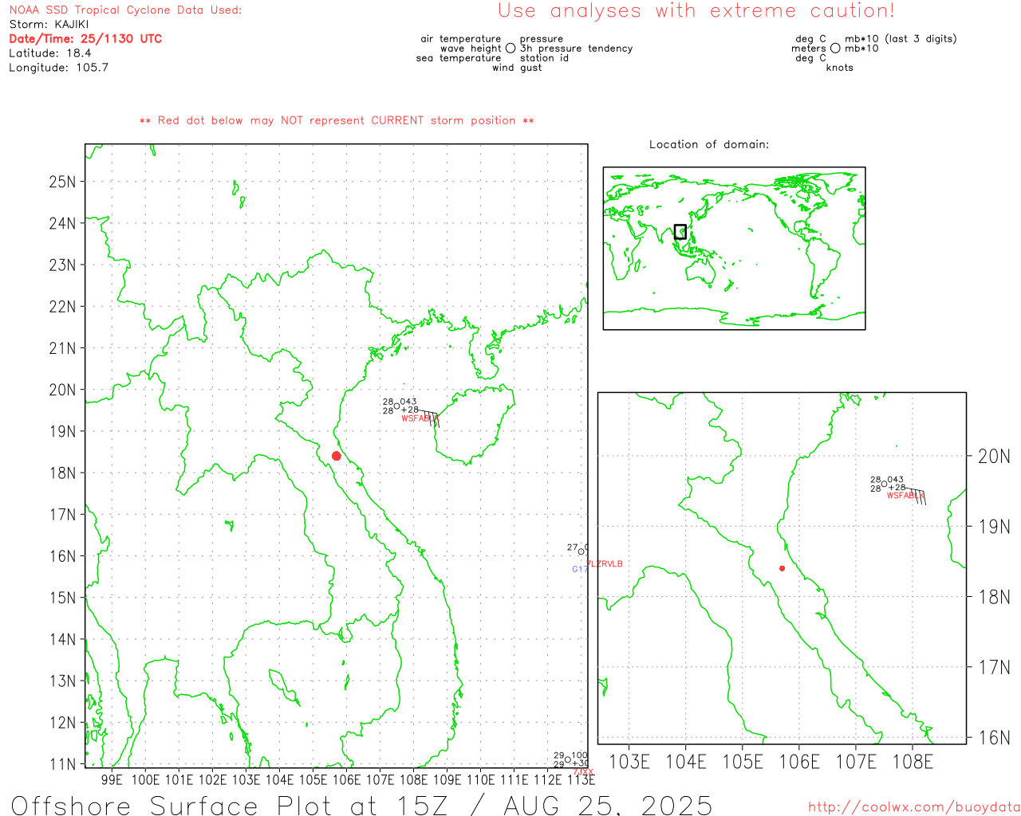Click the 113E label on main map axis
The image size is (1021, 816).
(581, 780)
